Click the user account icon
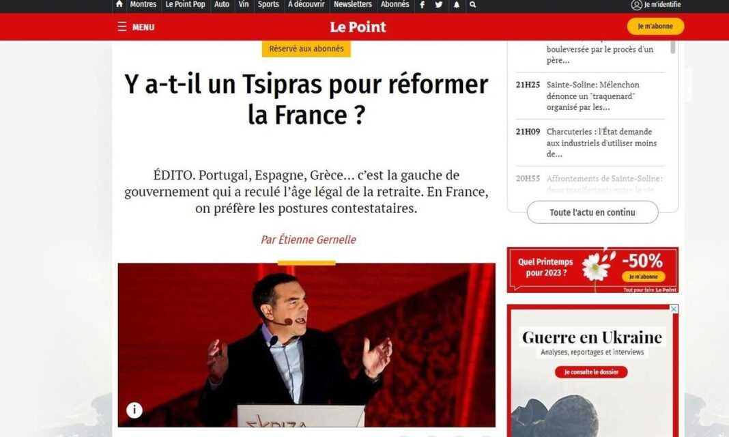This screenshot has height=437, width=729. click(636, 5)
